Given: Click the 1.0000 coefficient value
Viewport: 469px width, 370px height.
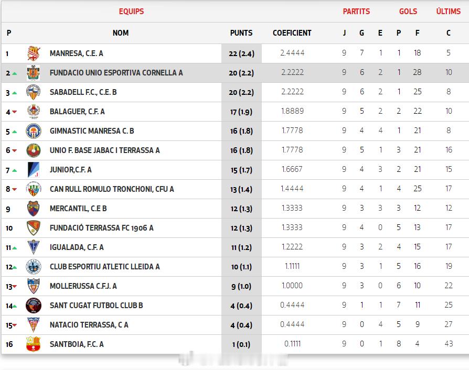Looking at the screenshot, I should pos(292,286).
